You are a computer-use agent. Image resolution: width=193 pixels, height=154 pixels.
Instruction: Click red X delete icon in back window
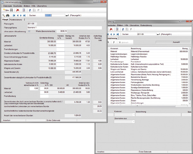[111, 29]
